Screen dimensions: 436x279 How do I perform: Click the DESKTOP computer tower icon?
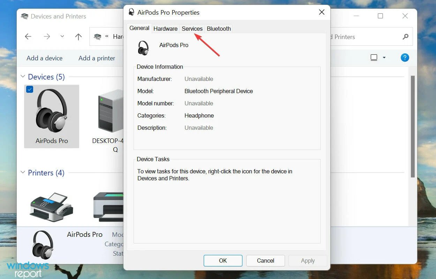click(x=110, y=111)
